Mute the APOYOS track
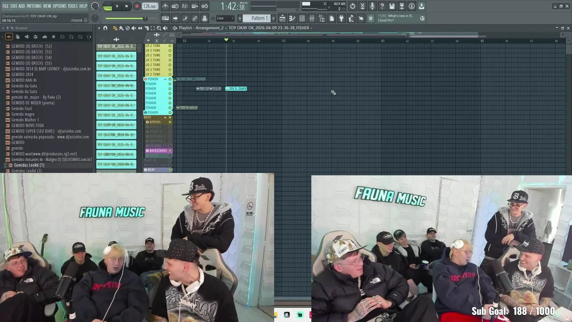This screenshot has height=322, width=572. pyautogui.click(x=170, y=122)
